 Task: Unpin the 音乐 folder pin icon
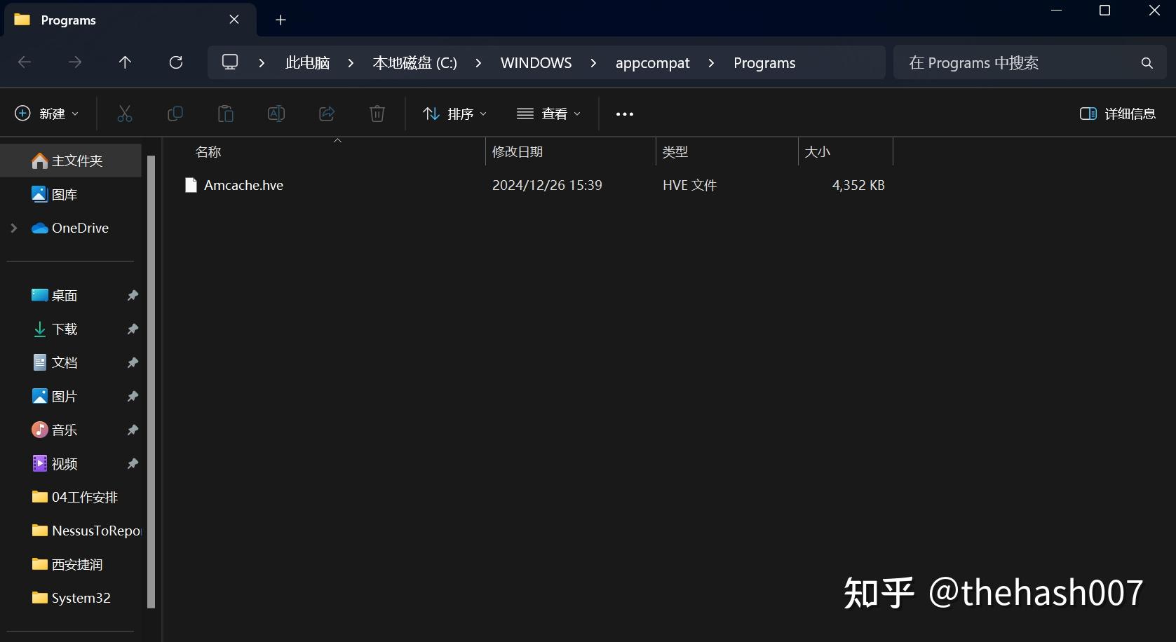pos(133,430)
